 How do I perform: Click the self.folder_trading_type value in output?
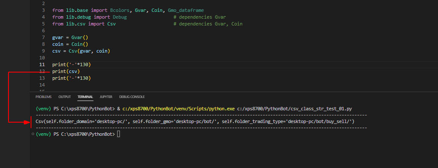[319, 121]
